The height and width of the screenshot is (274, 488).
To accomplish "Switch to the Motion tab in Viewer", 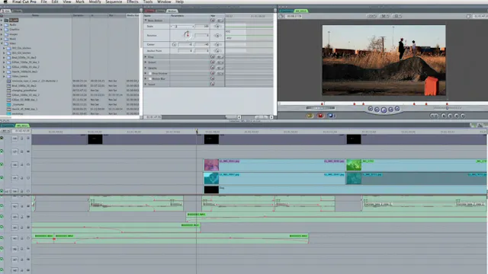I will pyautogui.click(x=172, y=11).
